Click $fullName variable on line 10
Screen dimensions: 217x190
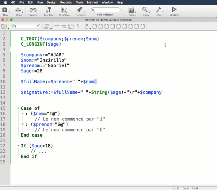(x=33, y=82)
